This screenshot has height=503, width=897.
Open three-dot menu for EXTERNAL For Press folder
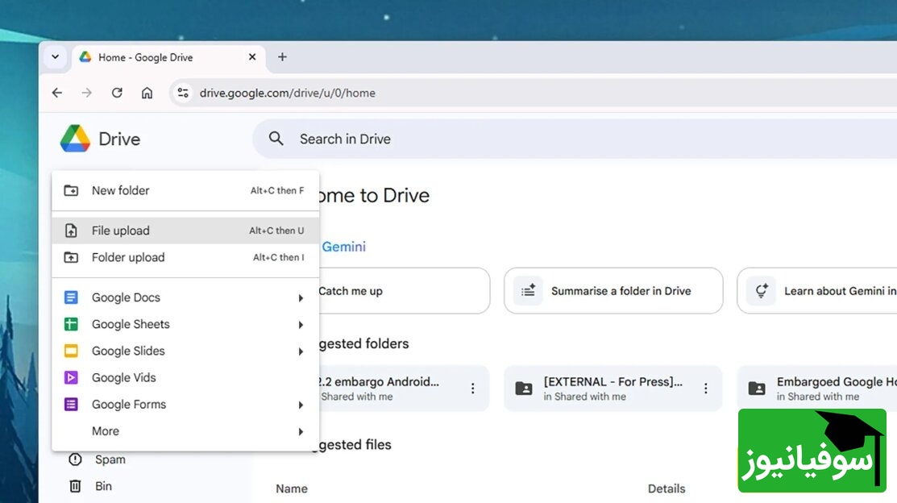pyautogui.click(x=706, y=389)
